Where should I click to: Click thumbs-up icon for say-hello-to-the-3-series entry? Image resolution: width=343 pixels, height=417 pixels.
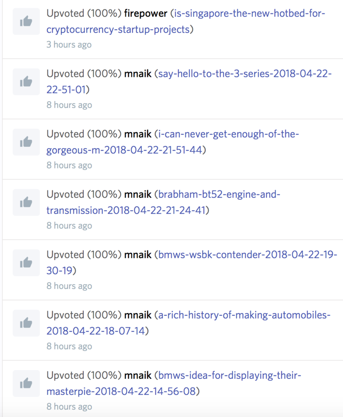click(x=26, y=82)
